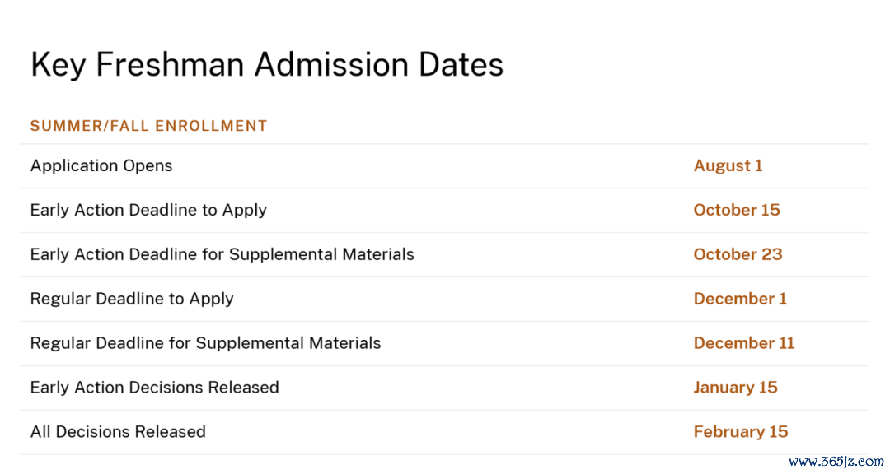Click the word Dates in the heading

pos(461,65)
